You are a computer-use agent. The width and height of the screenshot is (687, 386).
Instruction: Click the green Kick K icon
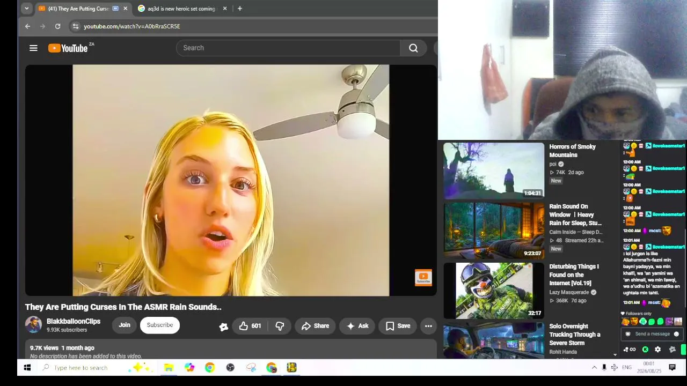(x=645, y=350)
